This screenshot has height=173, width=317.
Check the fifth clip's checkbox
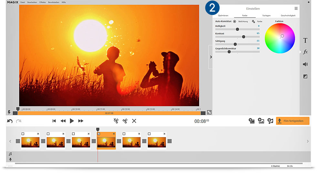coord(124,134)
